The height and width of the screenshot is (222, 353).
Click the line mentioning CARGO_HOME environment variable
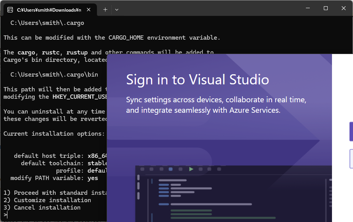(112, 38)
